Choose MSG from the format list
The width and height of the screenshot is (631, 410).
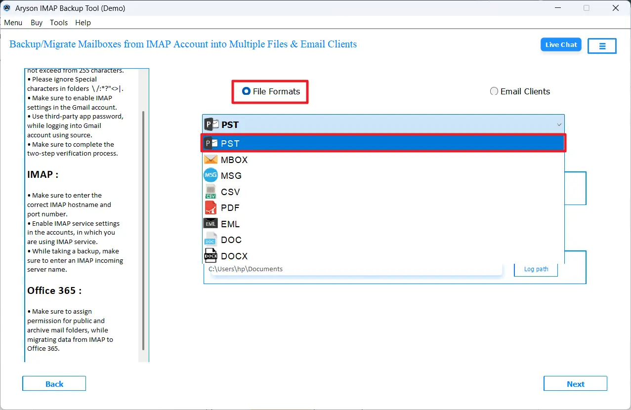(x=383, y=175)
